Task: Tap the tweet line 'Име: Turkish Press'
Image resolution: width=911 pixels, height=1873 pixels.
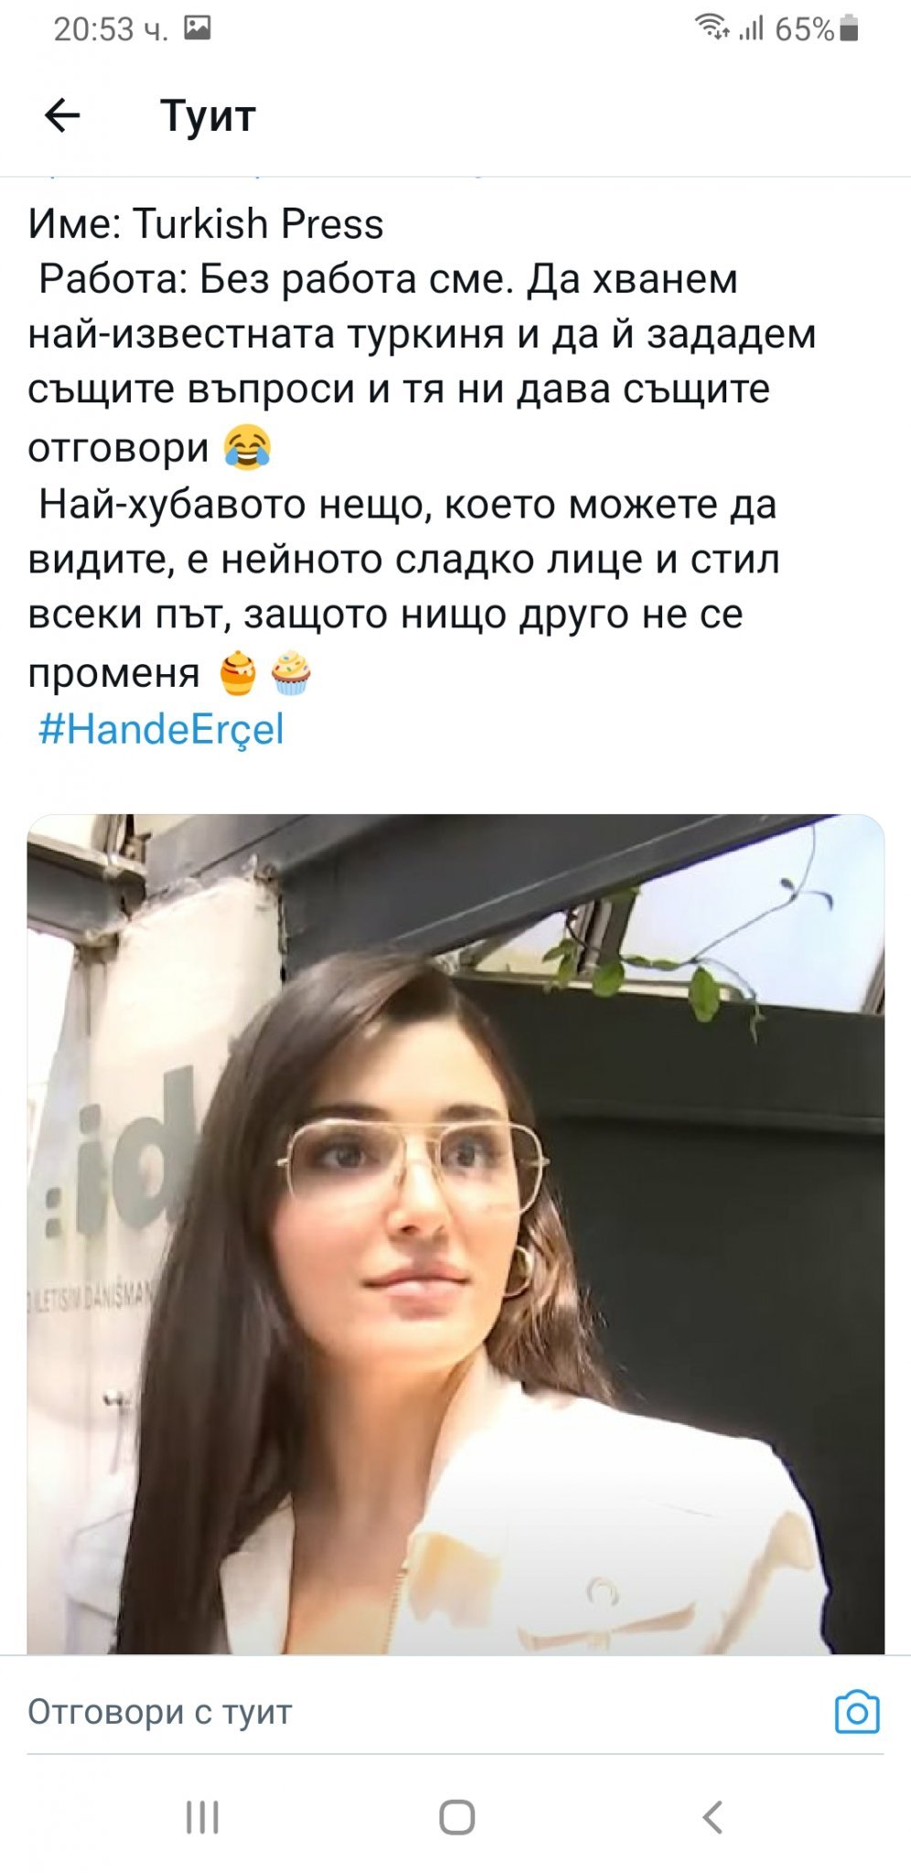Action: point(206,224)
